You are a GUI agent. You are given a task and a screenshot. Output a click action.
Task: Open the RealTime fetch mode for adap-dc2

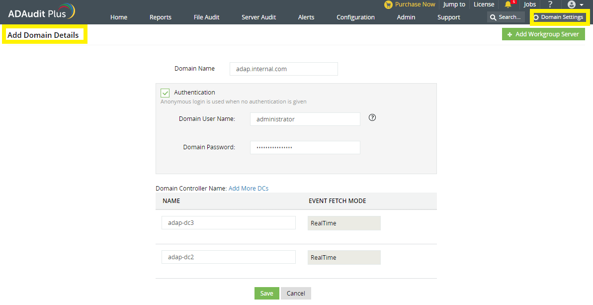pyautogui.click(x=343, y=257)
